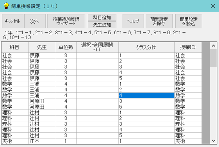Select 授業ID 数学 in class 5 row

pyautogui.click(x=188, y=107)
